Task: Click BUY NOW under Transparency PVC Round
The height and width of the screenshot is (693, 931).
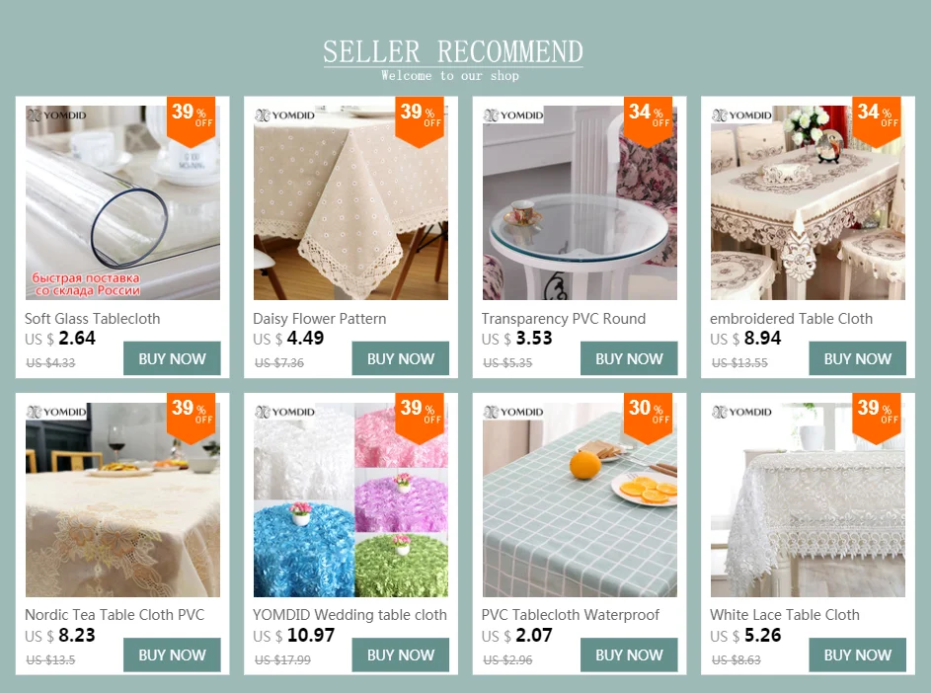Action: click(629, 358)
